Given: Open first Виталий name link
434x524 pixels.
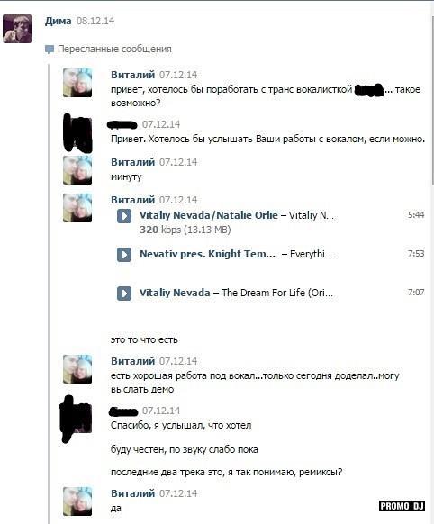Looking at the screenshot, I should click(132, 75).
